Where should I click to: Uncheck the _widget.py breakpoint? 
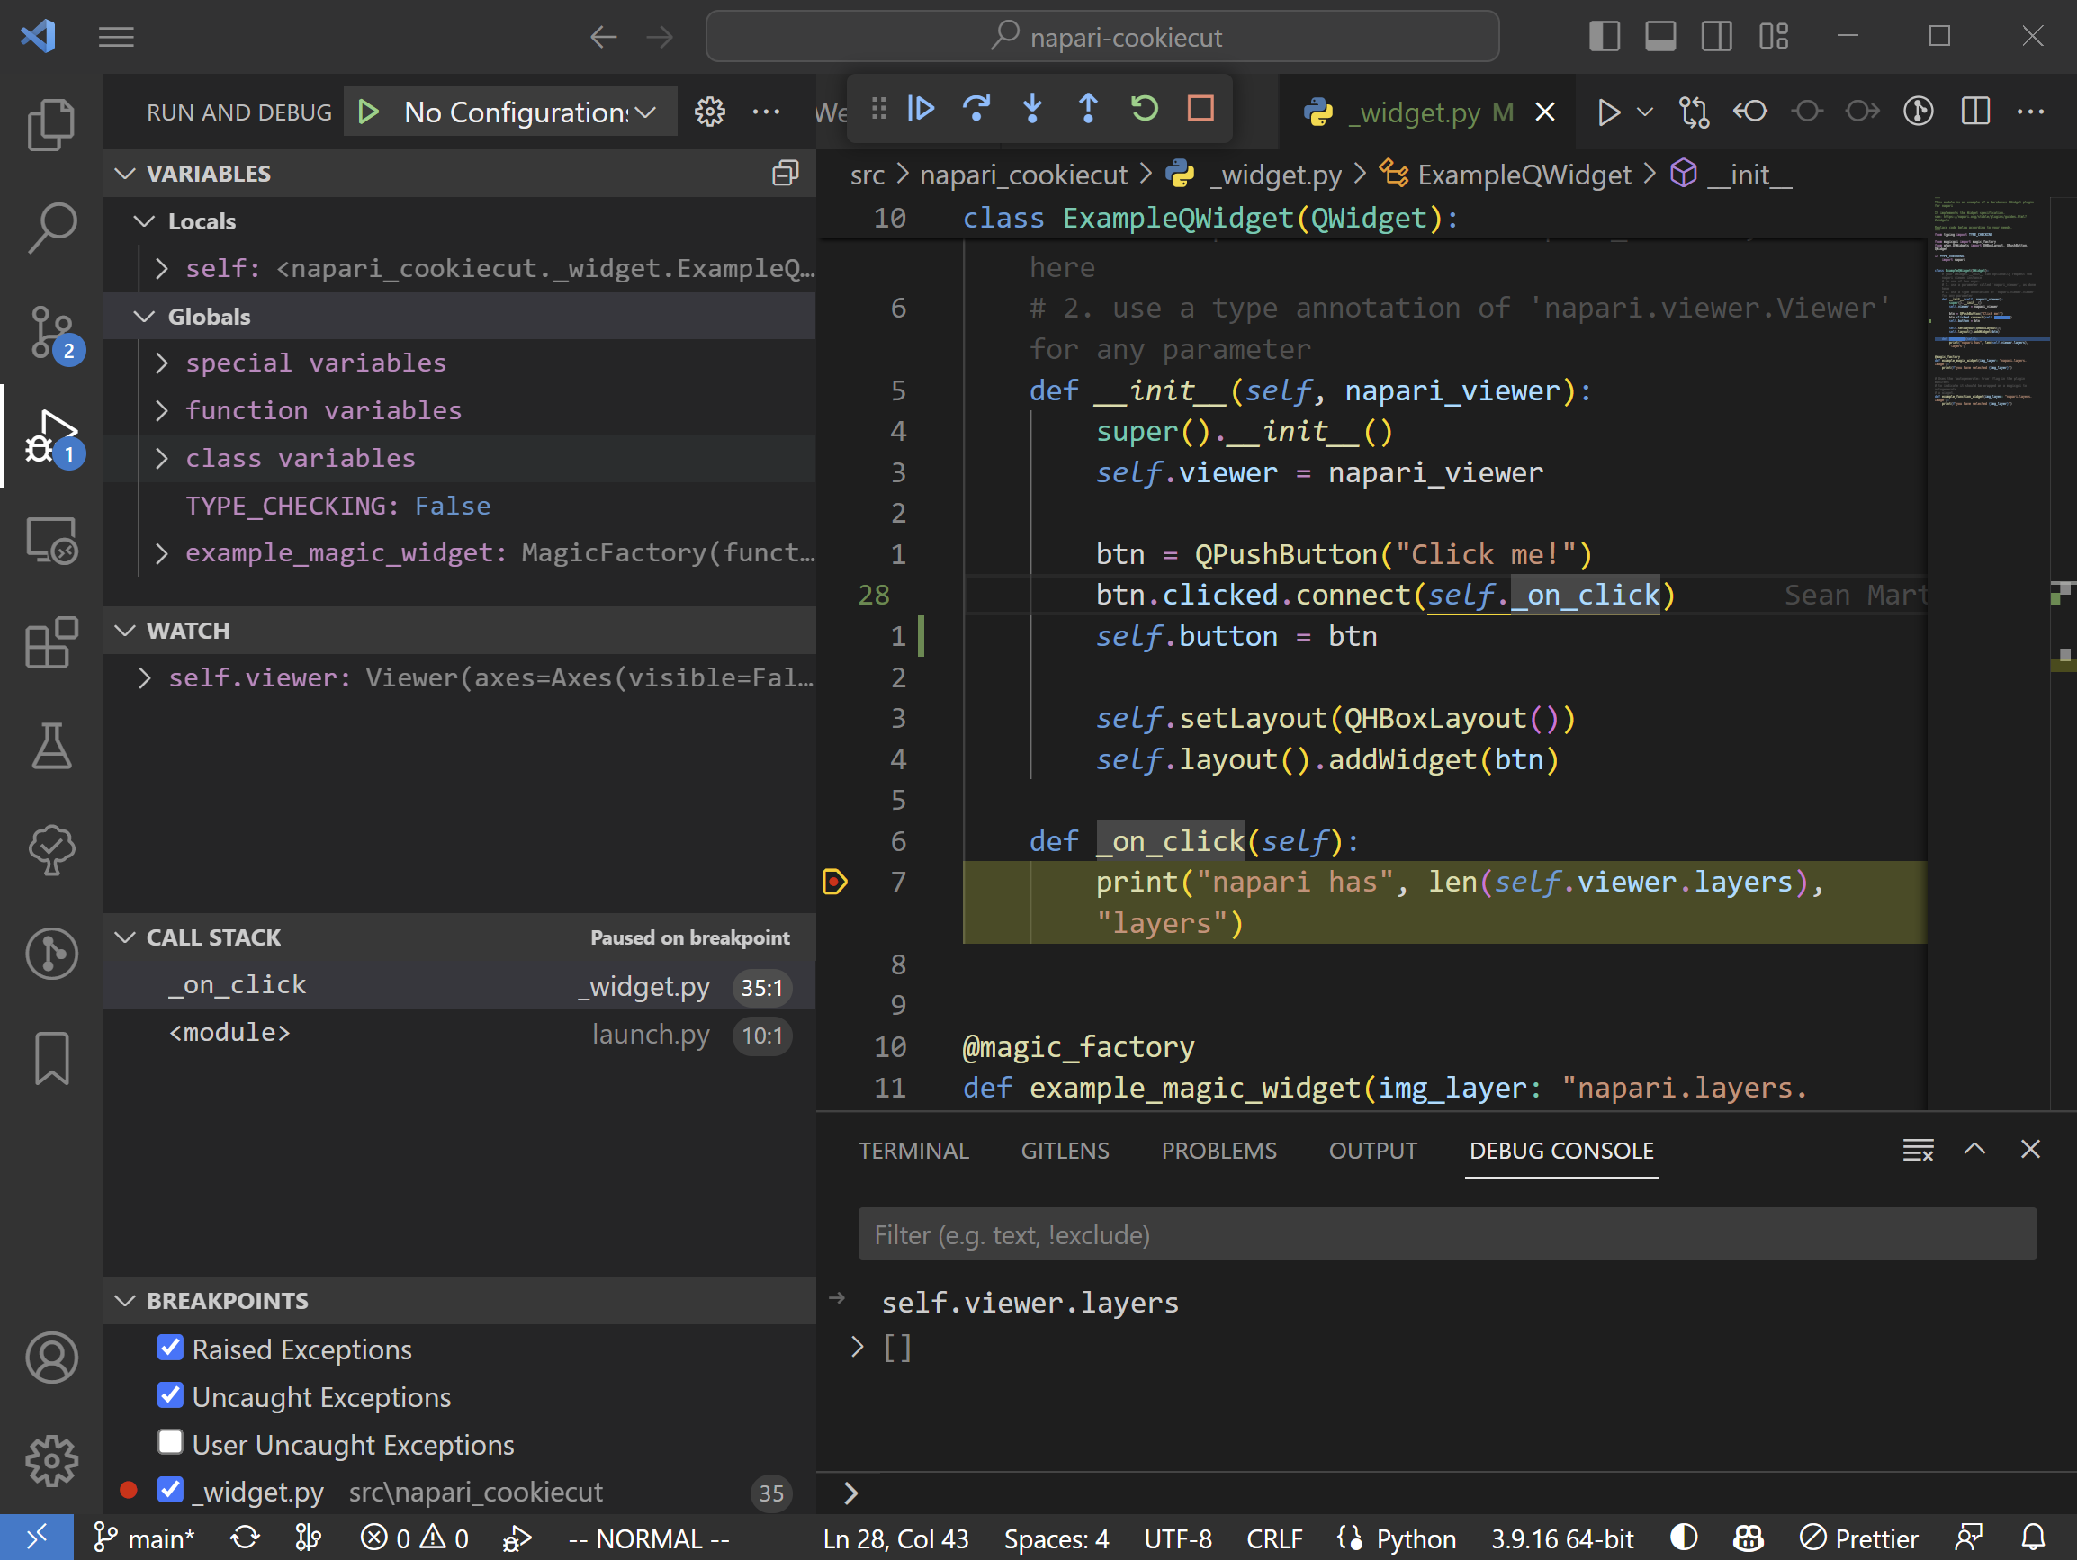tap(170, 1491)
